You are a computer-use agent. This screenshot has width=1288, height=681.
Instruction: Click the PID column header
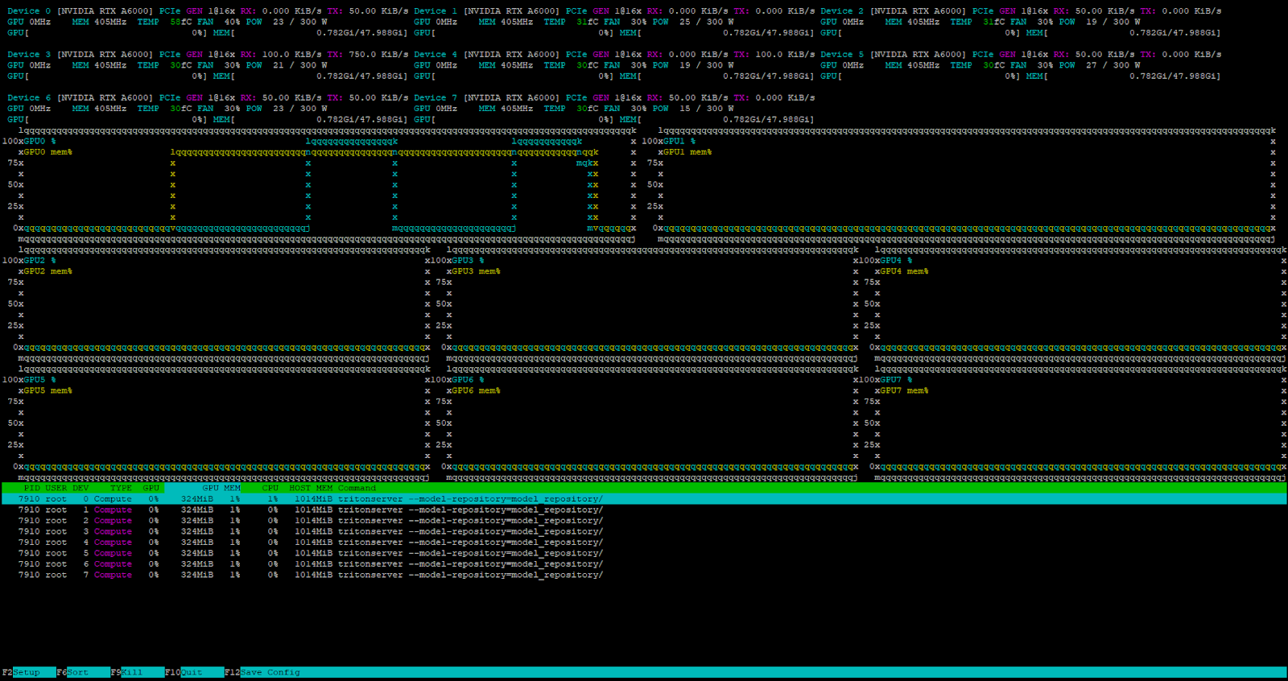[32, 488]
